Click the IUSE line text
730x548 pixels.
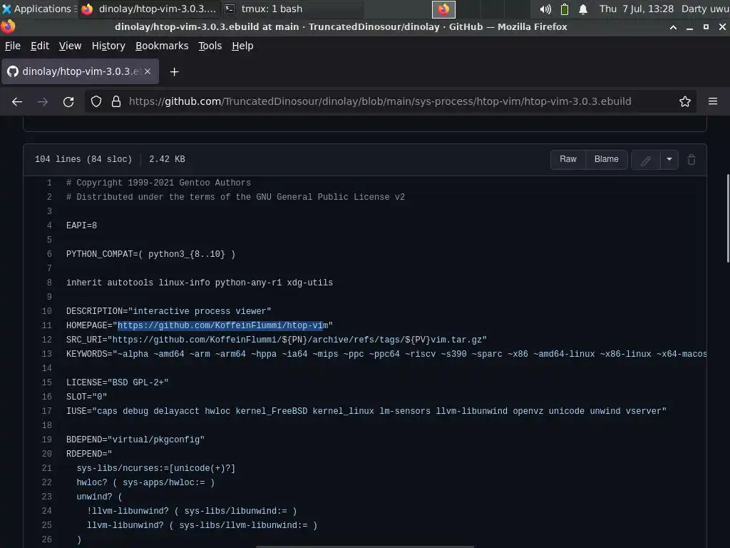point(366,411)
